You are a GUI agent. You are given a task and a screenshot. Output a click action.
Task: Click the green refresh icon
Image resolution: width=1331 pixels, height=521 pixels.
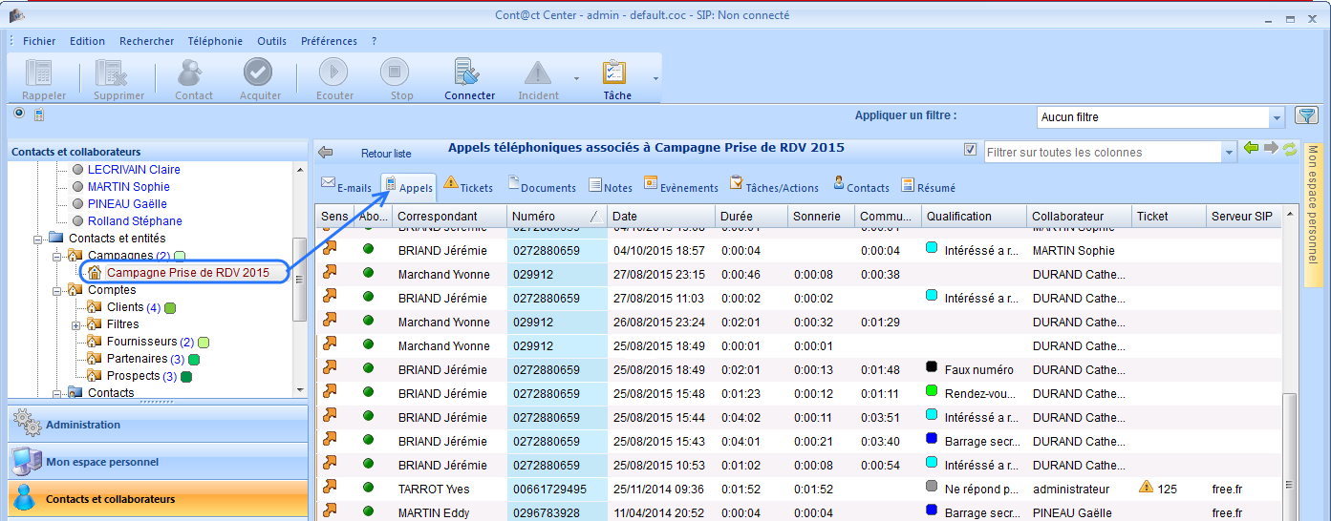point(1290,149)
